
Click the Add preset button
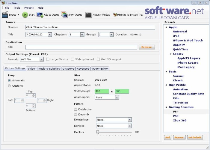[167, 137]
